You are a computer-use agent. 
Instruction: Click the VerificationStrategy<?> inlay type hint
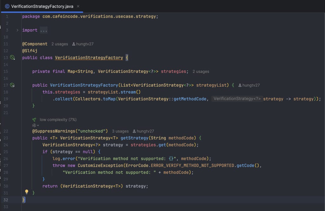tap(237, 99)
